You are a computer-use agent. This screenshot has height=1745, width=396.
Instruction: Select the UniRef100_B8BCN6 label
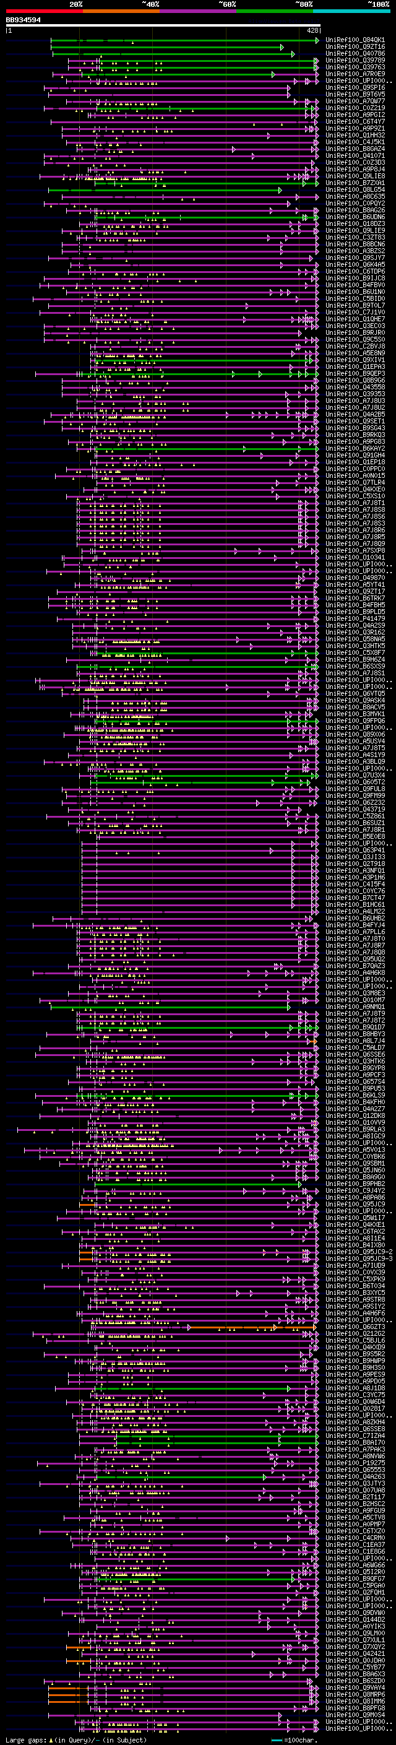click(x=355, y=244)
